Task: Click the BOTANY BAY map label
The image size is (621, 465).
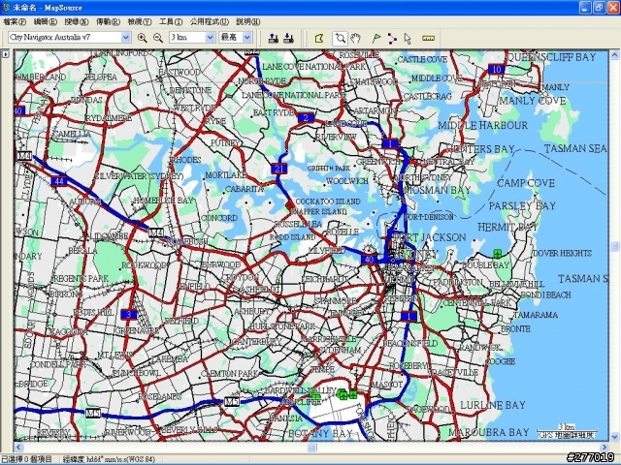Action: (x=320, y=433)
